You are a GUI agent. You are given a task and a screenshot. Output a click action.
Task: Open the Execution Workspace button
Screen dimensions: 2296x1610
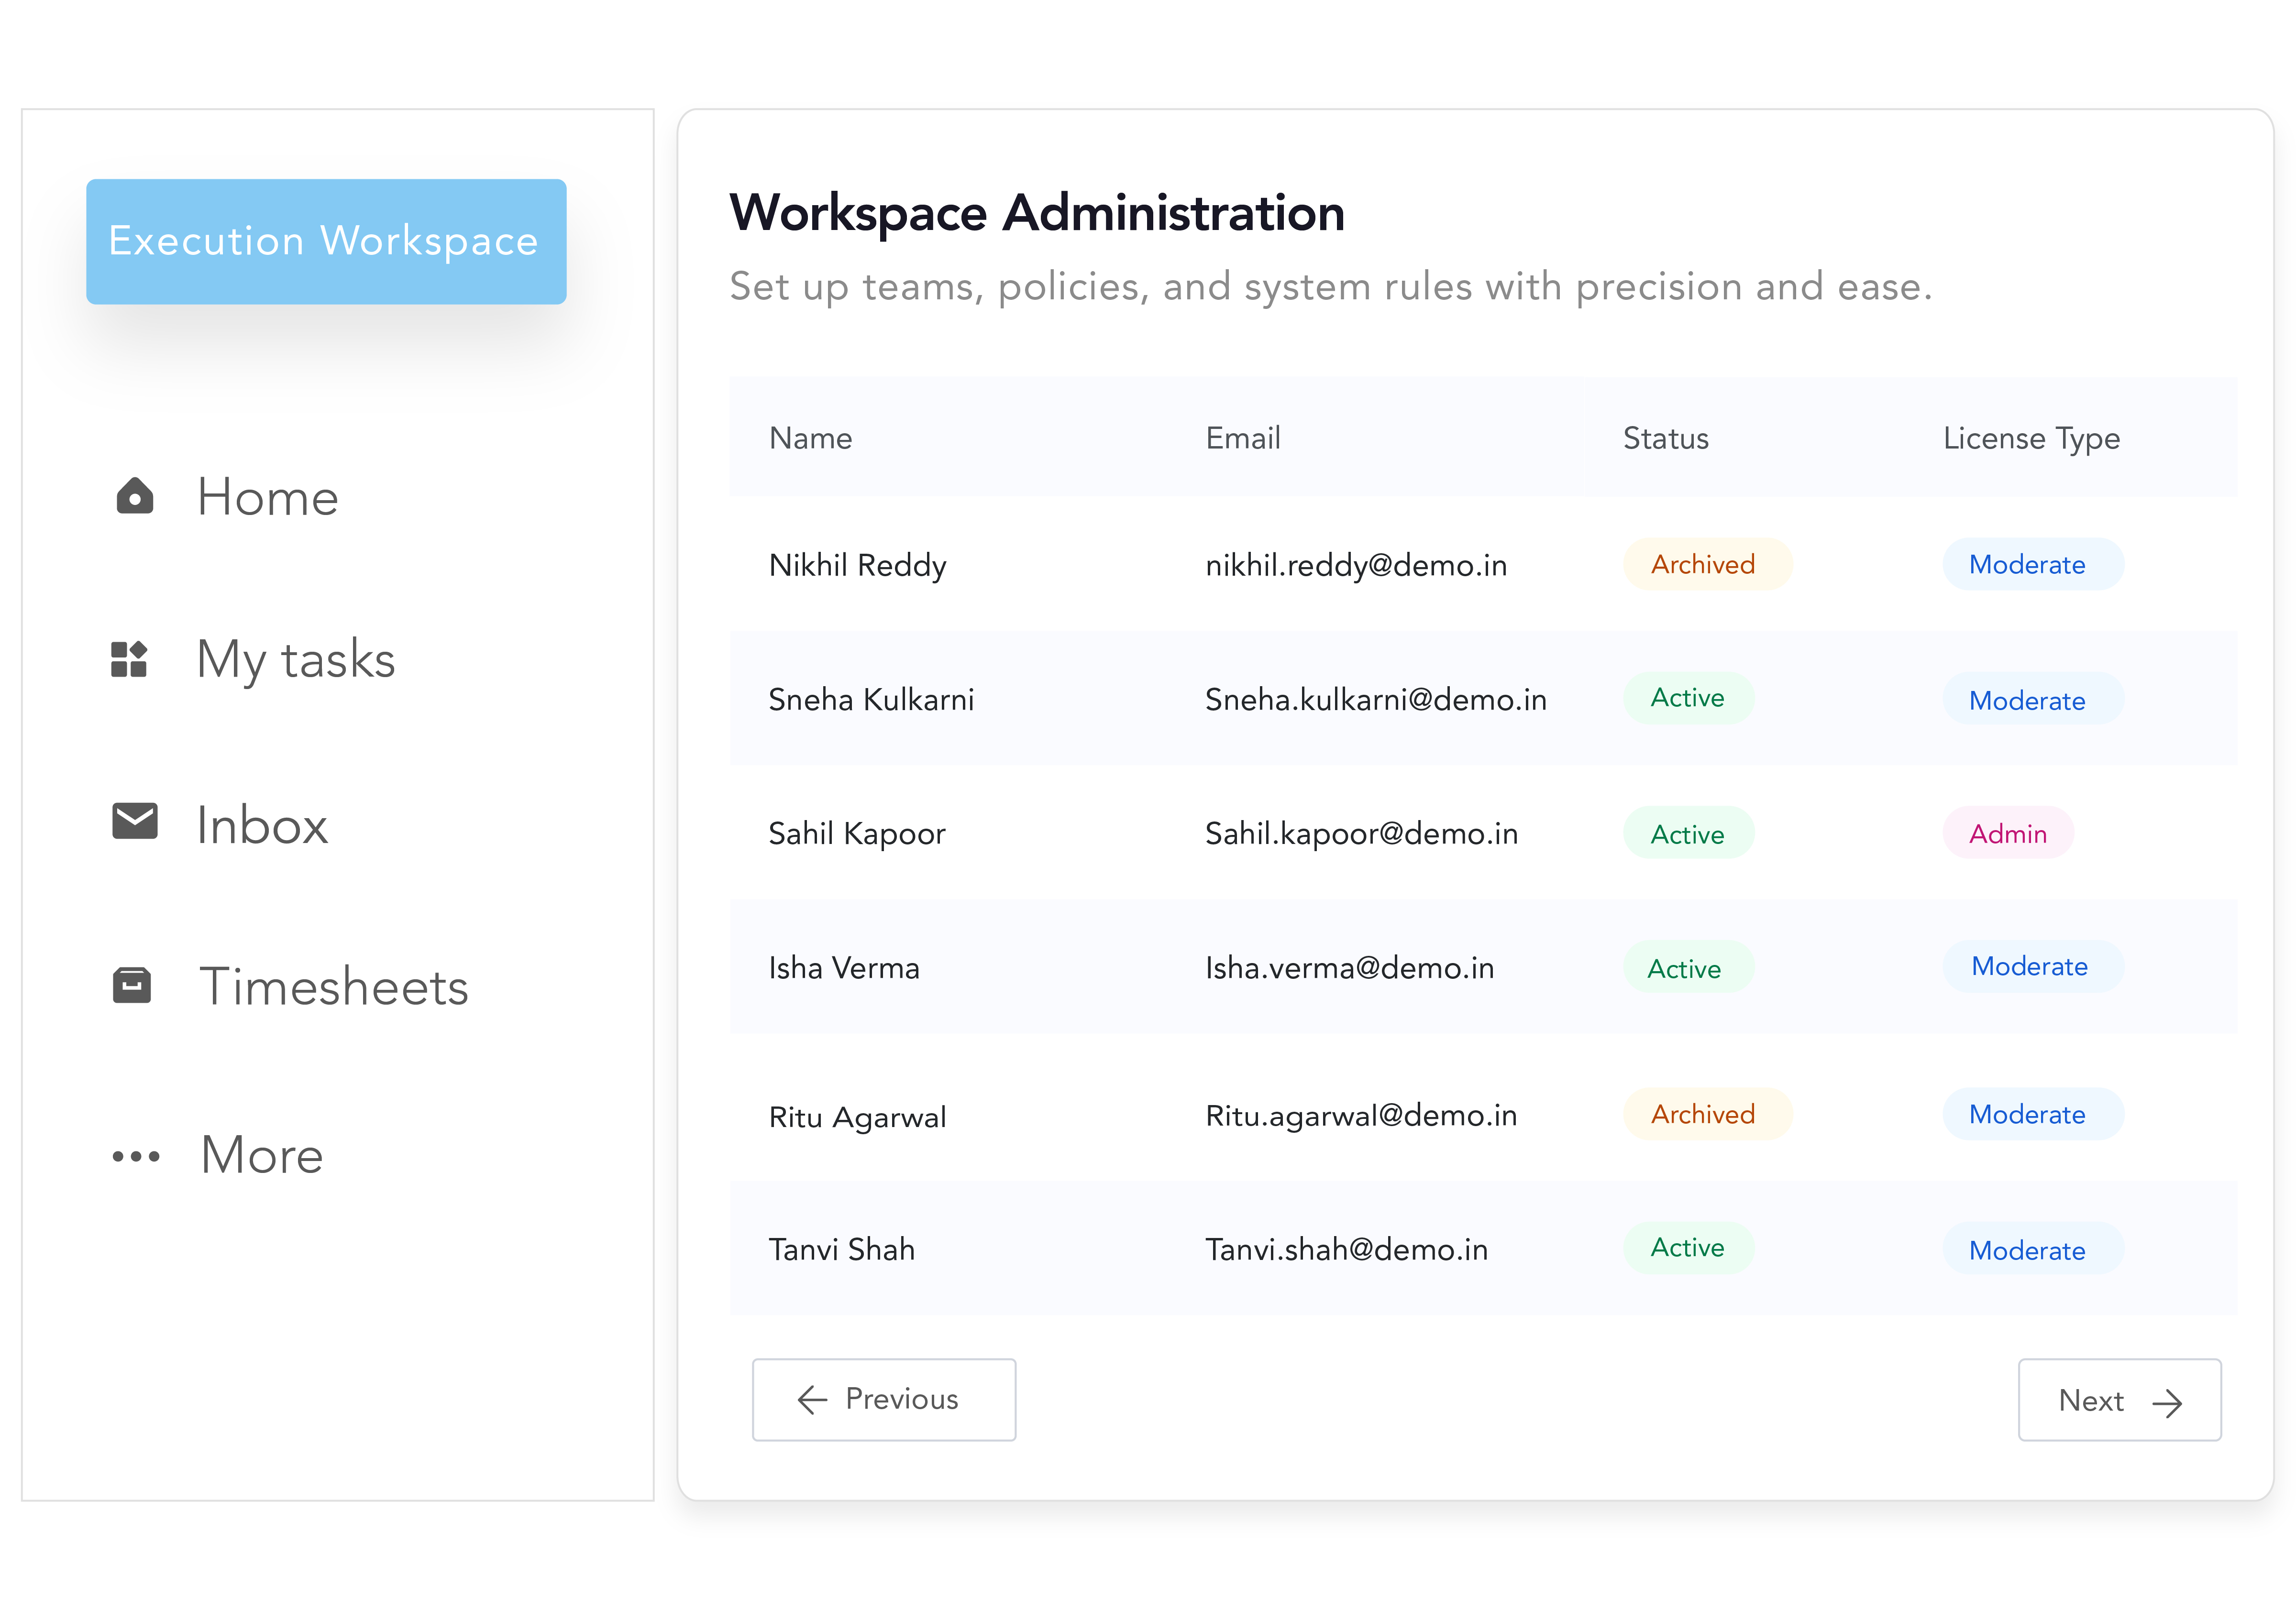326,242
